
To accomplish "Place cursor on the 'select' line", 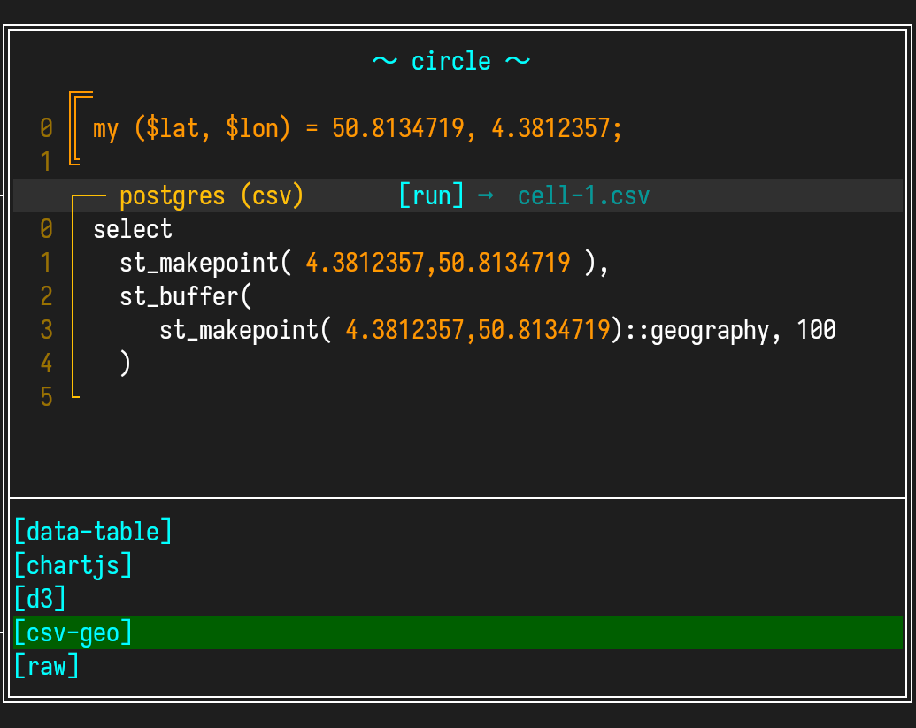I will tap(133, 229).
